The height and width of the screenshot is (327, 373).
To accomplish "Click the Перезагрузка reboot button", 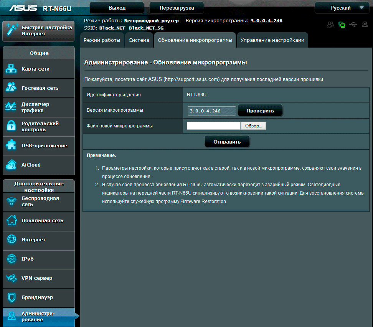I will pyautogui.click(x=177, y=8).
